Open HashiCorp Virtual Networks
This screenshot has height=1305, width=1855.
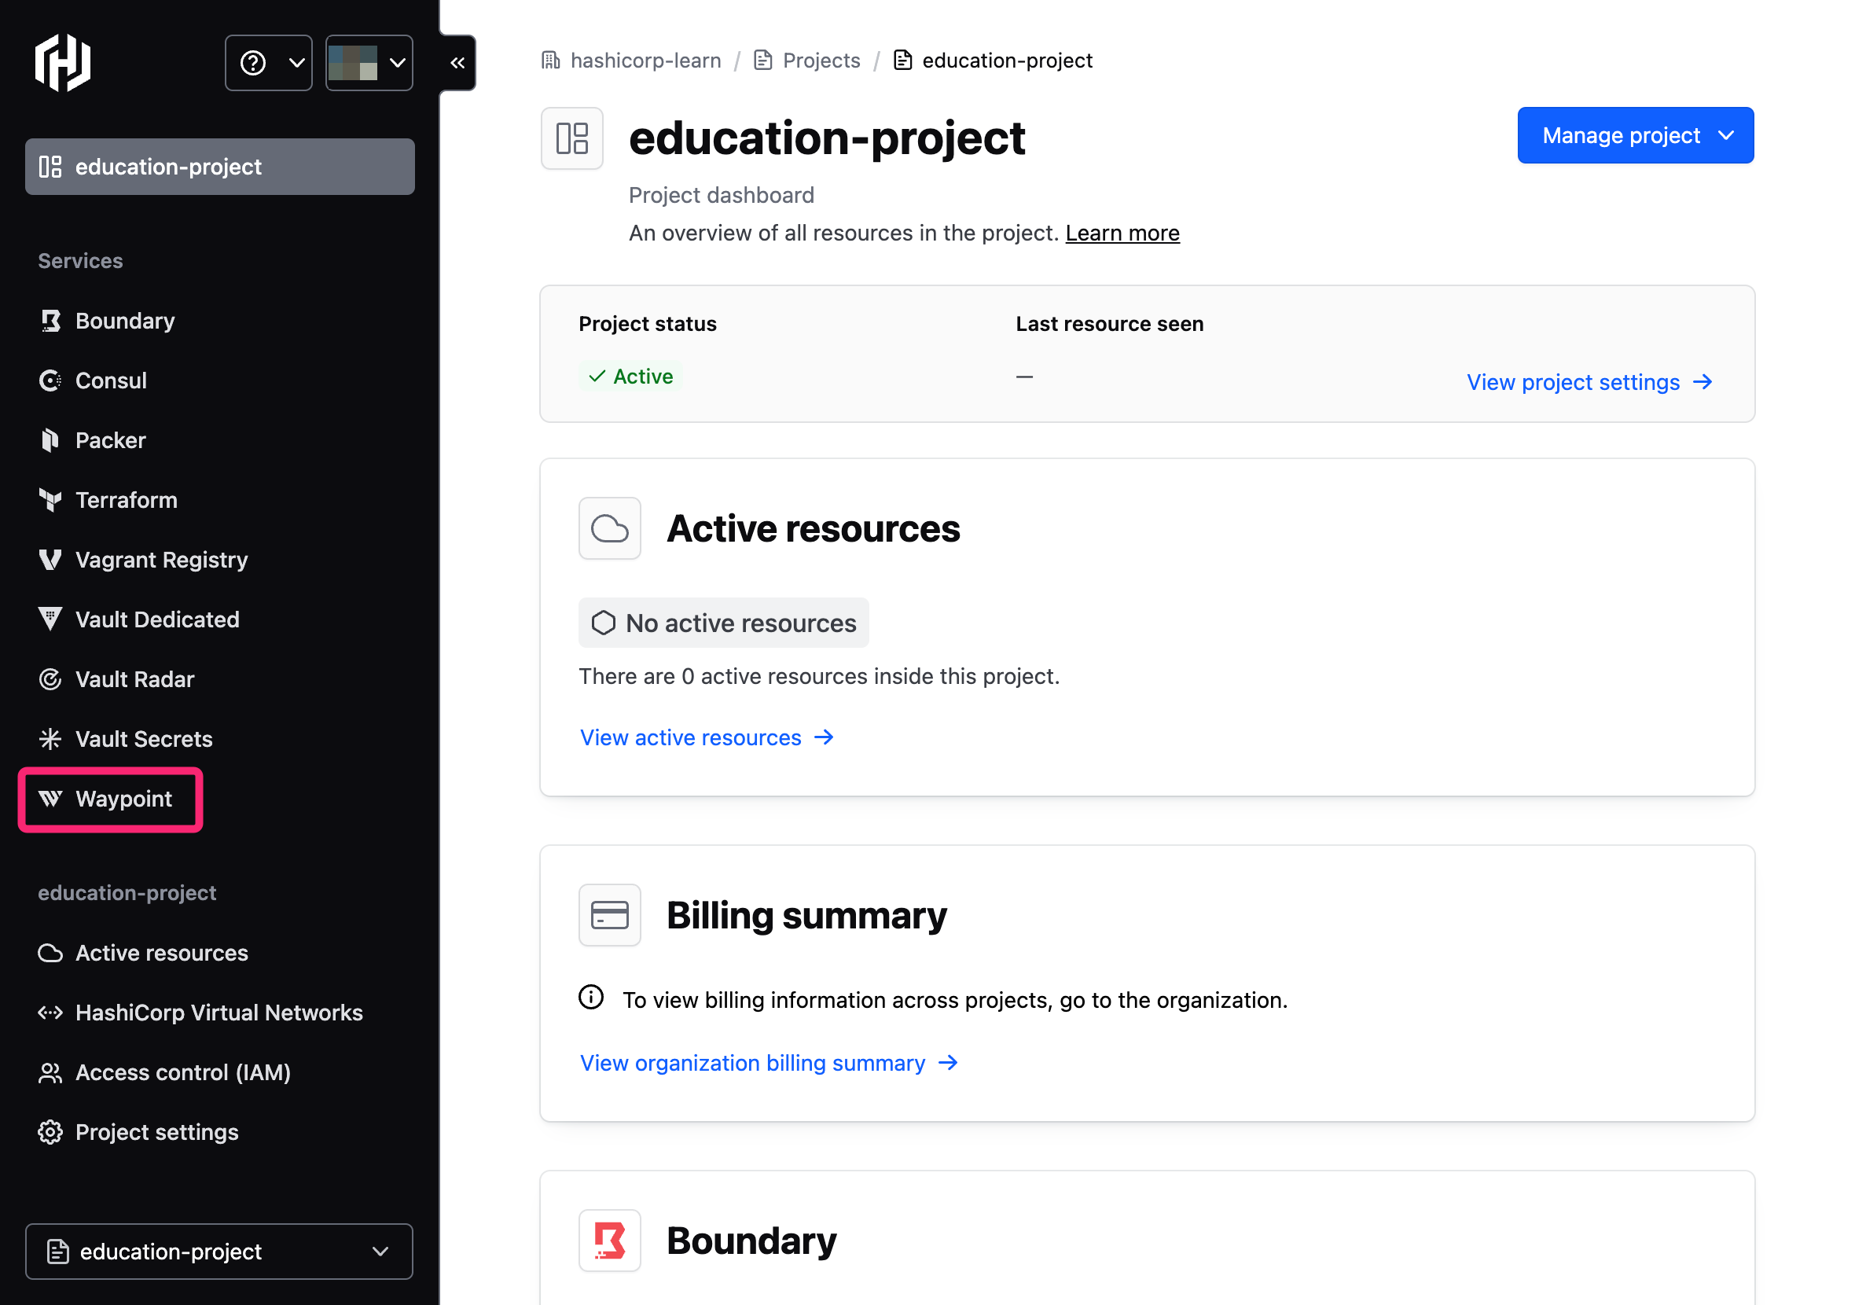pos(219,1013)
